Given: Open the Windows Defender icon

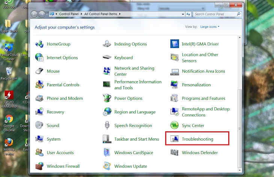Looking at the screenshot, I should point(175,153).
